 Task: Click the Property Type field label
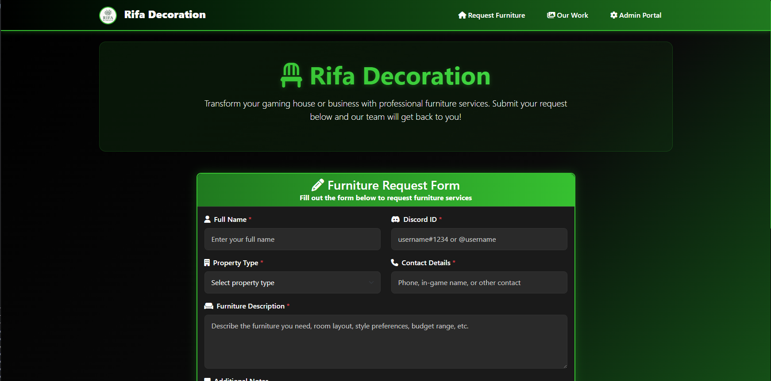pyautogui.click(x=235, y=263)
